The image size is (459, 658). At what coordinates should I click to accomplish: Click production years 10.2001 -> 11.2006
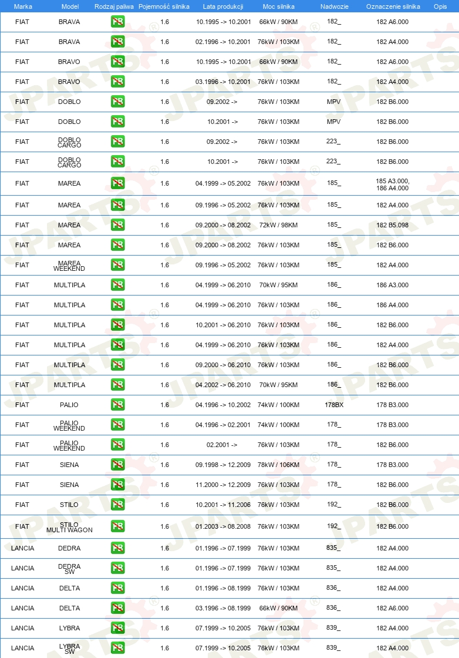tap(223, 505)
